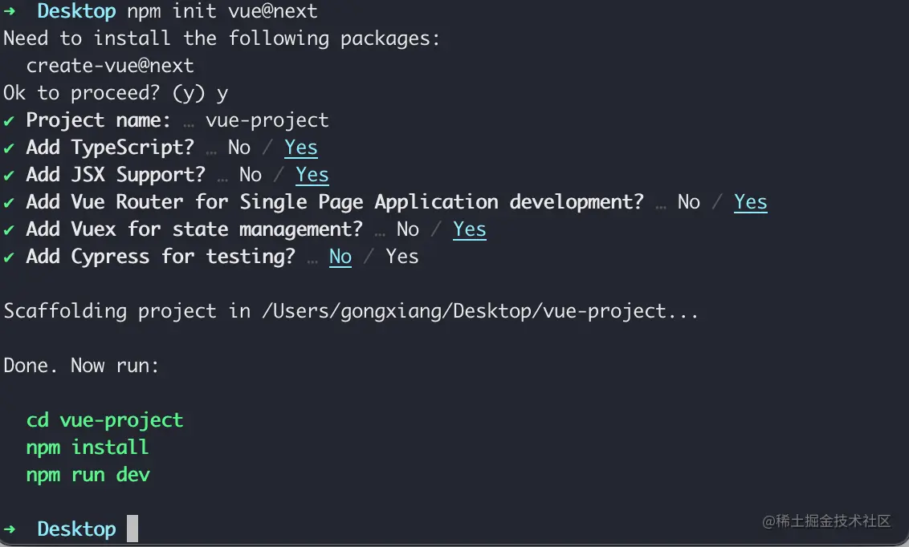
Task: Select the underlined No for Cypress testing
Action: tap(340, 257)
